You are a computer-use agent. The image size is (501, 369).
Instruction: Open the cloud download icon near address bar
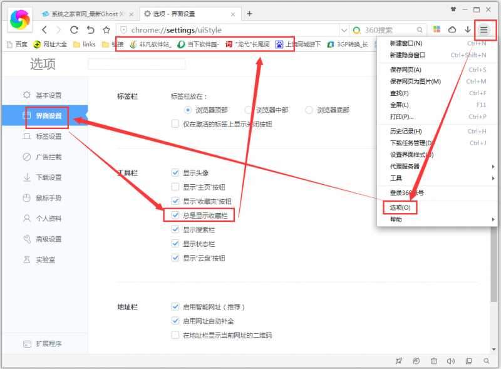(x=452, y=29)
